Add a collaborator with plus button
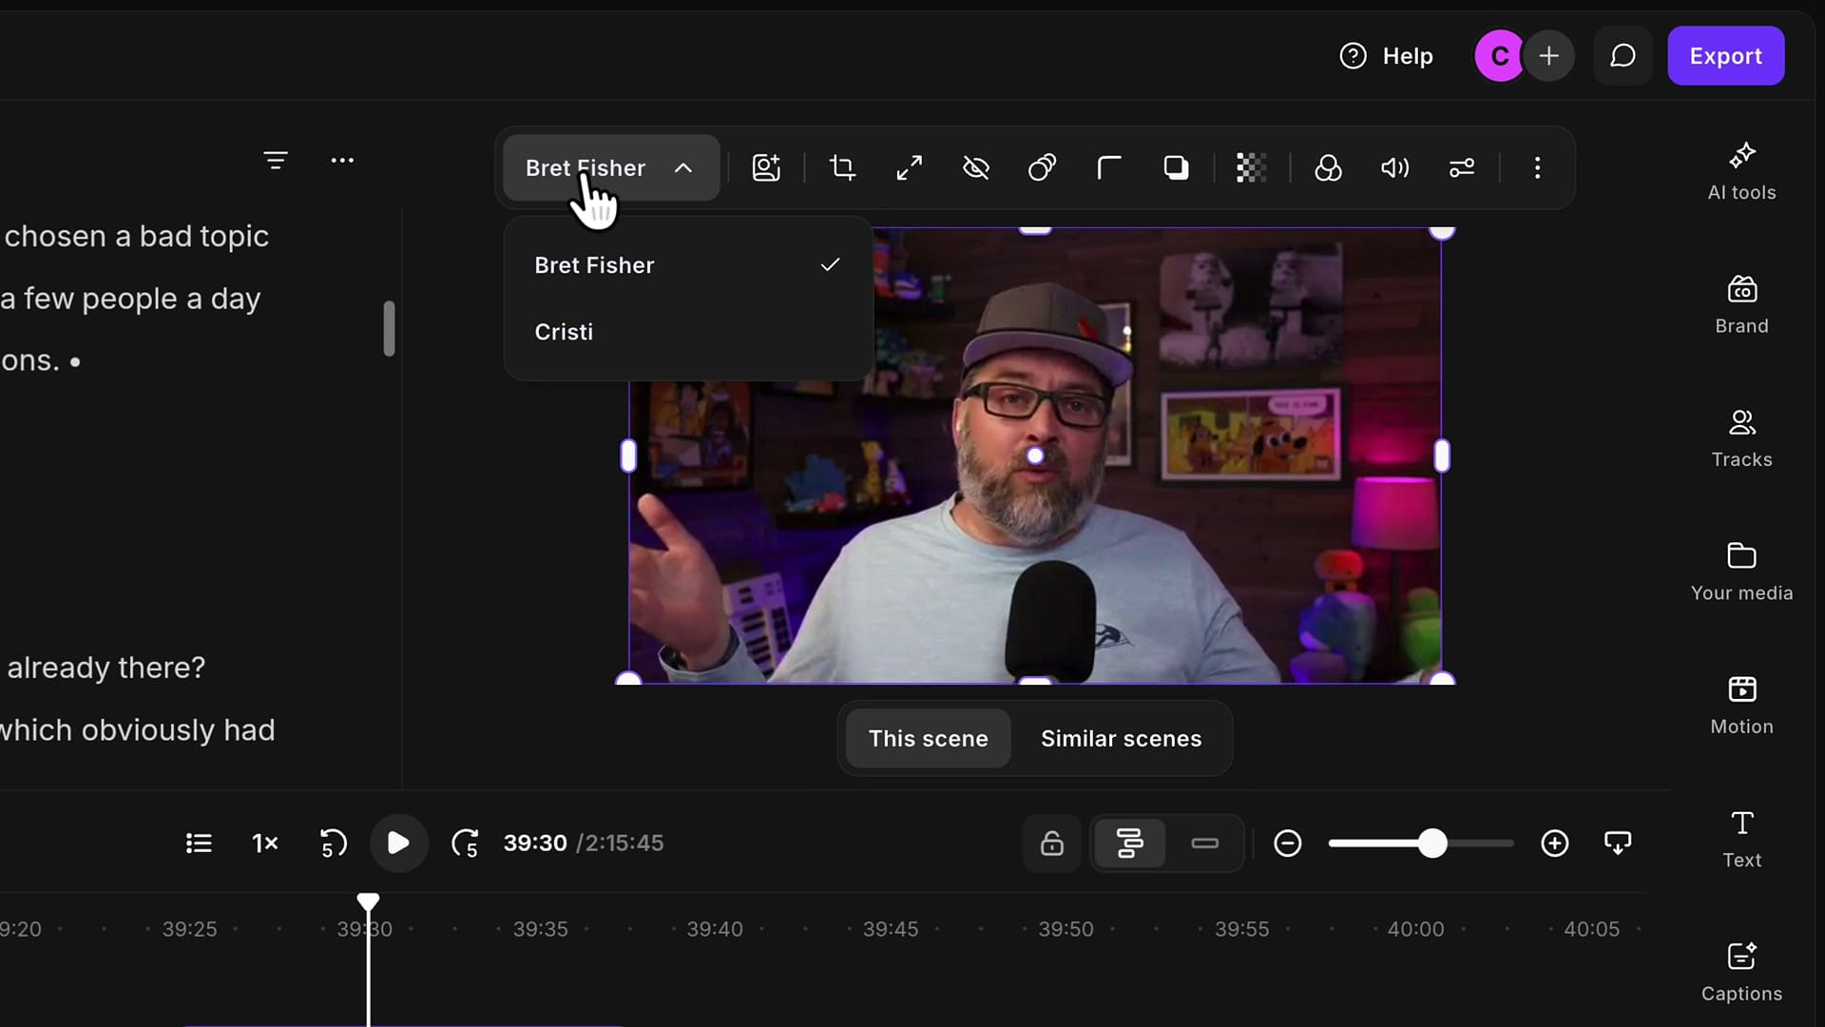 pos(1549,56)
